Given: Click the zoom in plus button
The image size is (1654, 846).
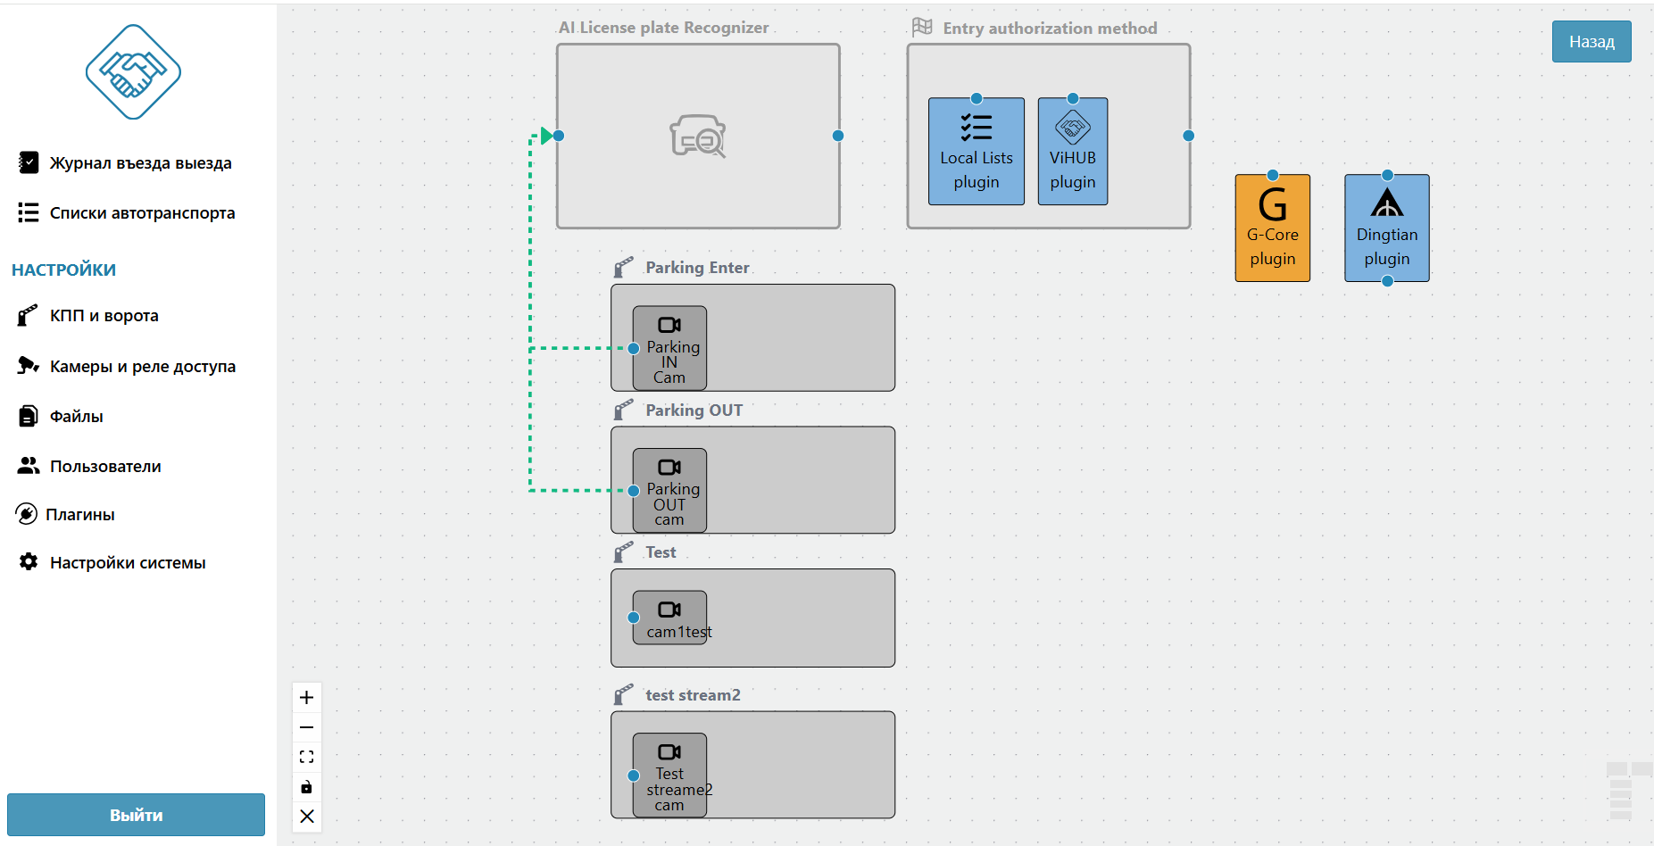Looking at the screenshot, I should (x=306, y=698).
